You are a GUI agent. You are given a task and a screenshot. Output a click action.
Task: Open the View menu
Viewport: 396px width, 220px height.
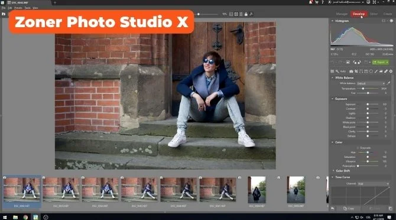pyautogui.click(x=35, y=8)
